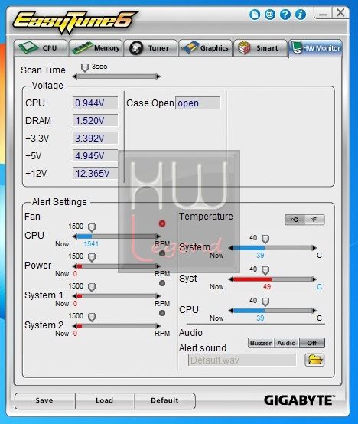Set alert sound to Buzzer
This screenshot has width=358, height=424.
(261, 343)
